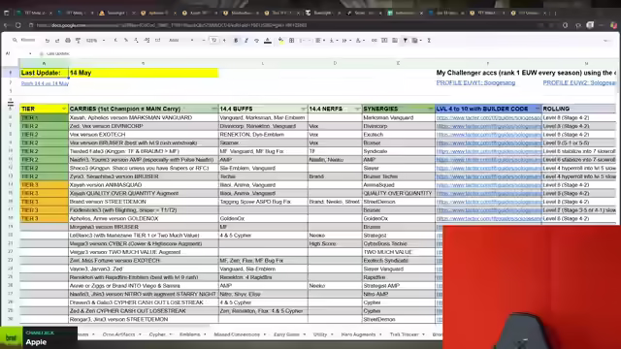Decrease the font size
The height and width of the screenshot is (349, 621).
[204, 41]
